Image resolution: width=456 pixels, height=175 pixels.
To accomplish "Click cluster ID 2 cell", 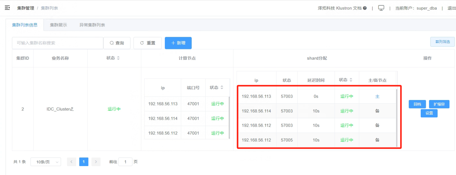I will (x=23, y=109).
